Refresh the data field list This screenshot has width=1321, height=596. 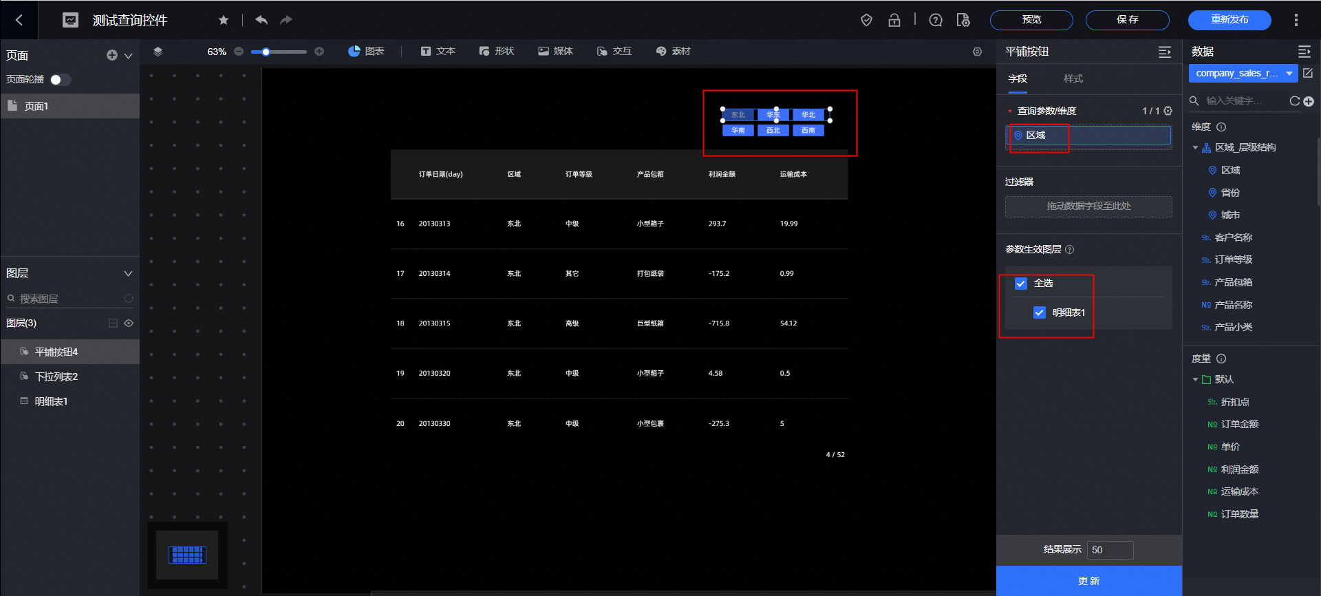(x=1294, y=101)
